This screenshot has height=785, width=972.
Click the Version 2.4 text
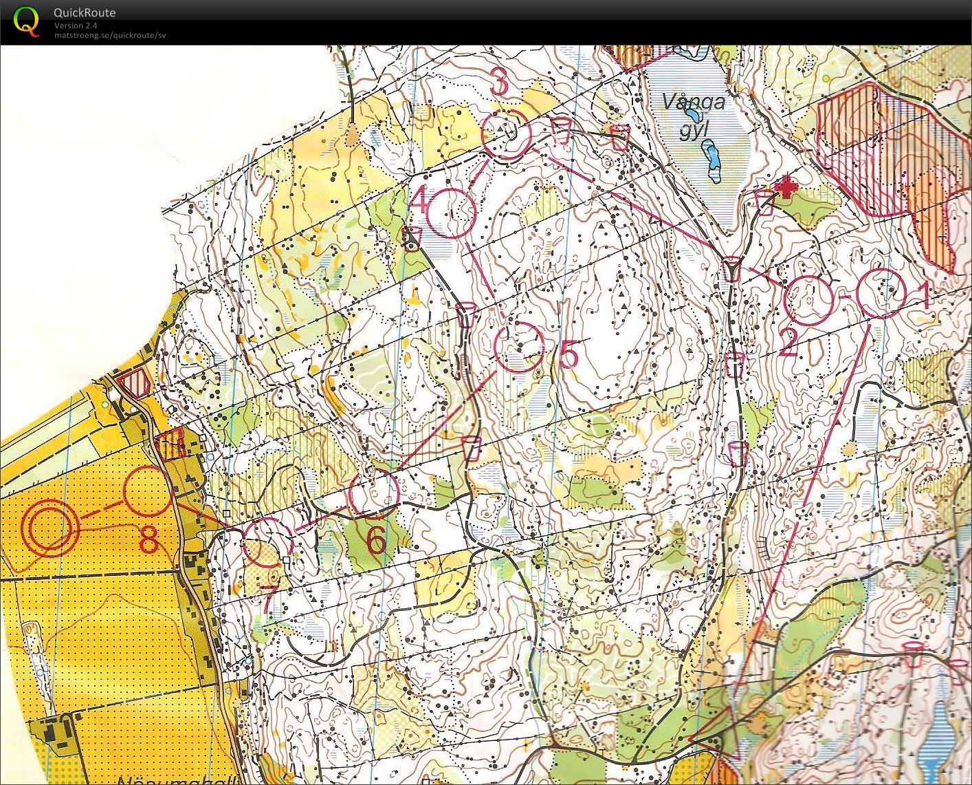(x=76, y=25)
